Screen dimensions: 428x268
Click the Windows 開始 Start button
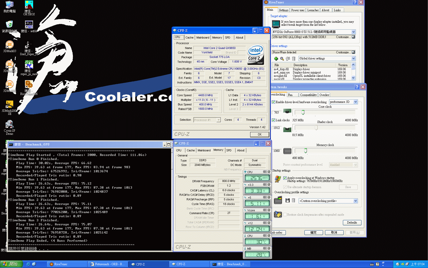tap(12, 264)
